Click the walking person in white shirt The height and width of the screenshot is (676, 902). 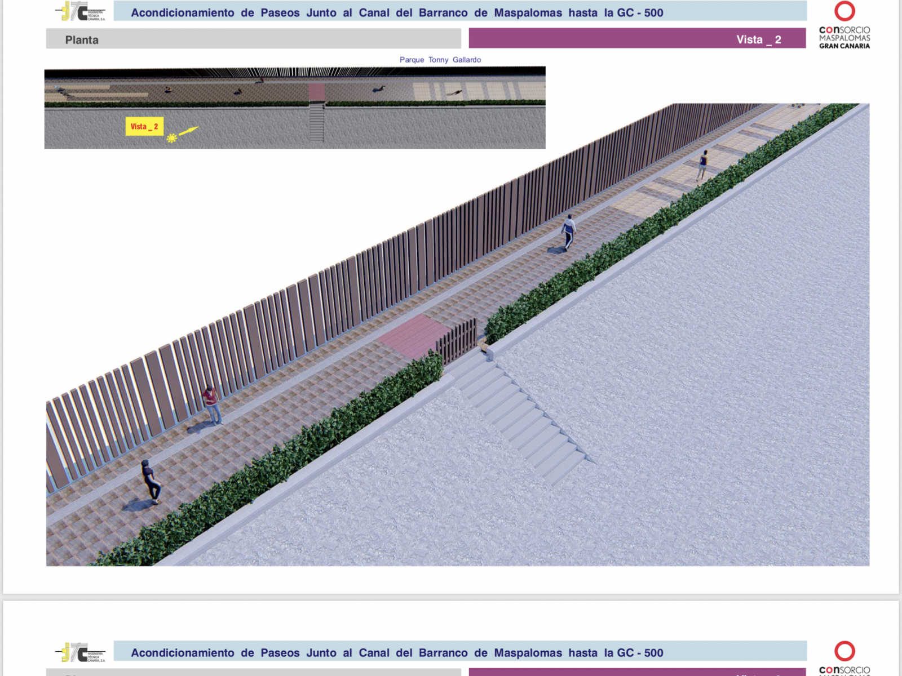click(x=568, y=232)
